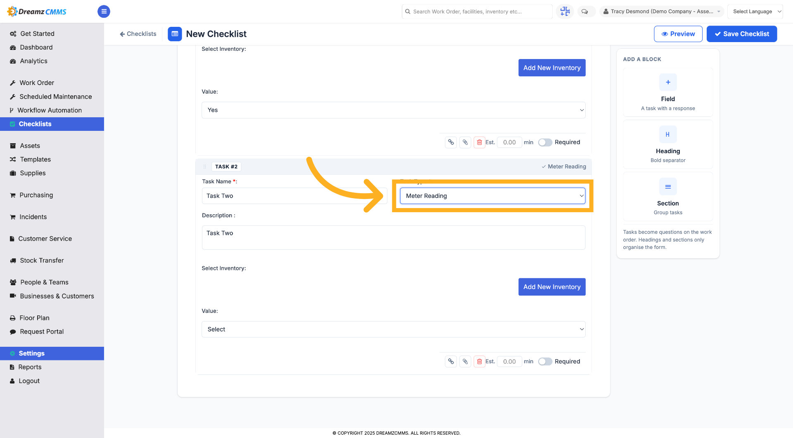Image resolution: width=793 pixels, height=438 pixels.
Task: Open Analytics in sidebar
Action: click(x=52, y=61)
